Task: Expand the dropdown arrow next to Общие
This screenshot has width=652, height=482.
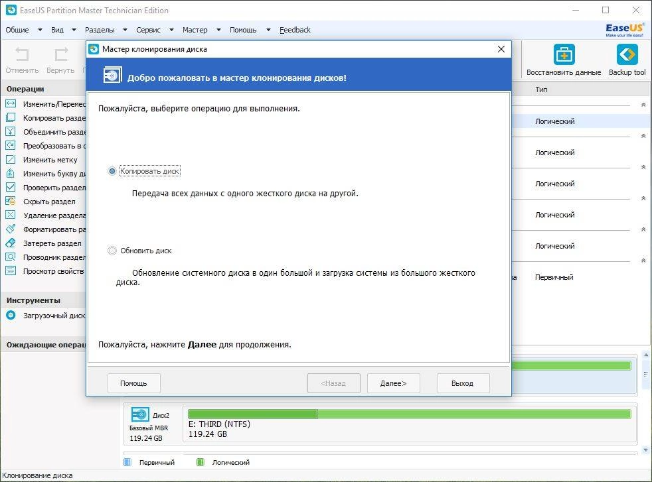Action: (40, 30)
